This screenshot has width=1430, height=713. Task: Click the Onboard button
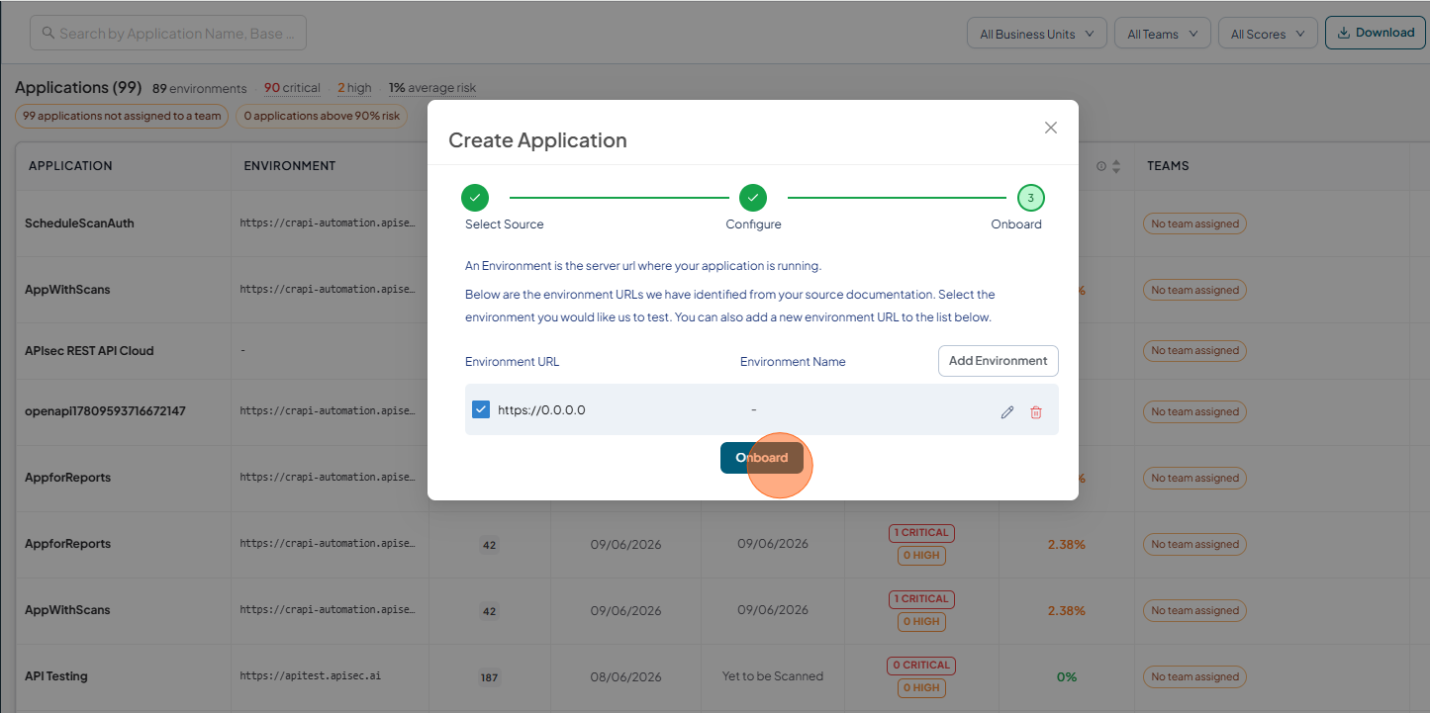click(x=762, y=458)
